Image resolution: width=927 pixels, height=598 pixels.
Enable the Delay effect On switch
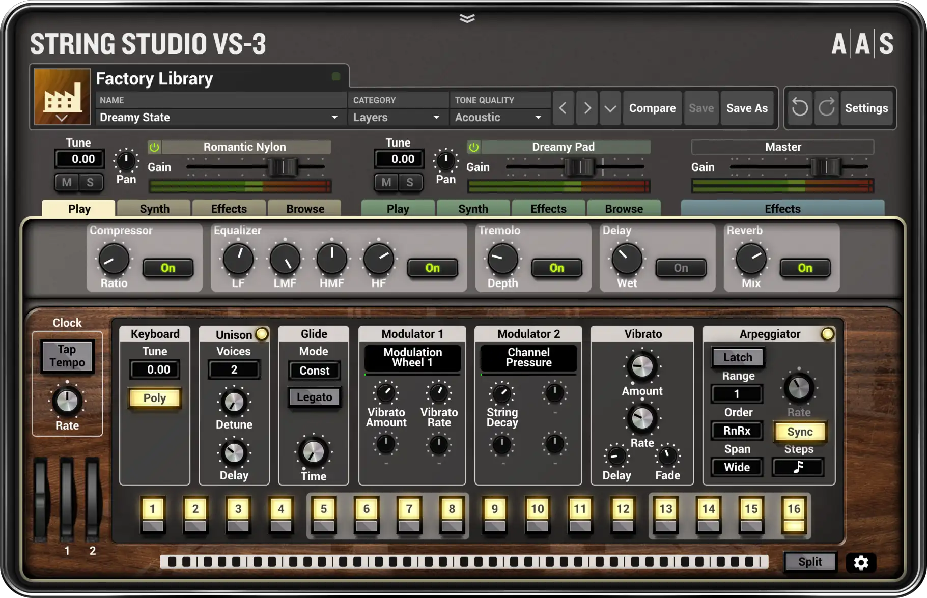pos(681,268)
